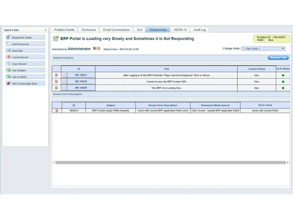
Task: Open details icon for incident INC-00030 row
Action: point(56,82)
